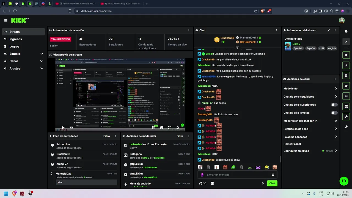Click the broadcast signal icon in right sidebar
Screen dimensions: 352x198
[x=346, y=96]
